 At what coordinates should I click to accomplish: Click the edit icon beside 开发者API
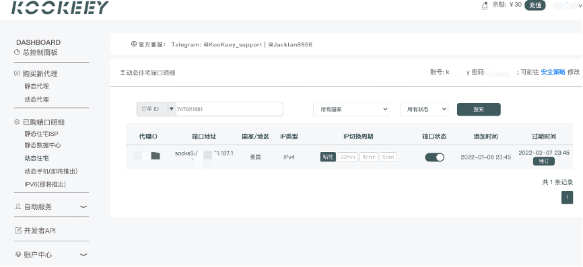(18, 231)
